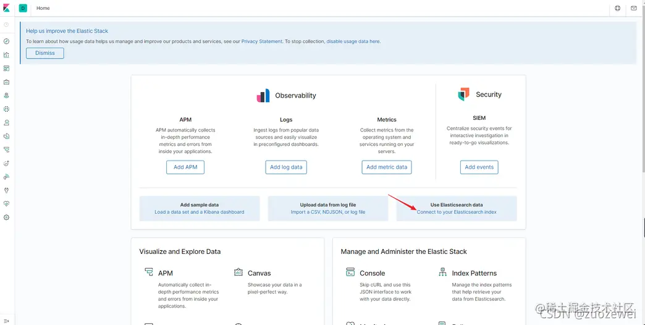Open the help menu icon in header
Viewport: 645px width, 325px height.
[x=617, y=8]
